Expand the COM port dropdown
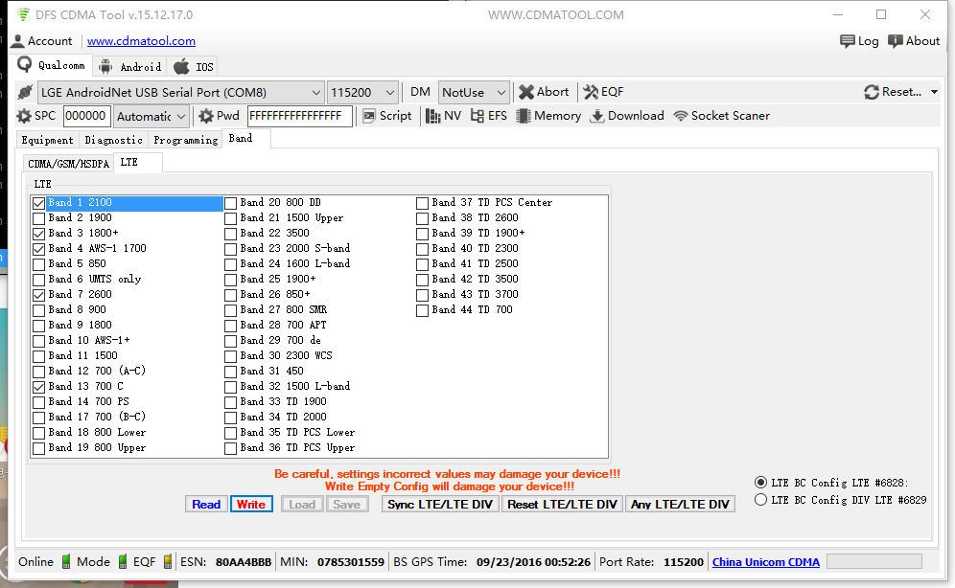The width and height of the screenshot is (955, 588). [x=316, y=93]
